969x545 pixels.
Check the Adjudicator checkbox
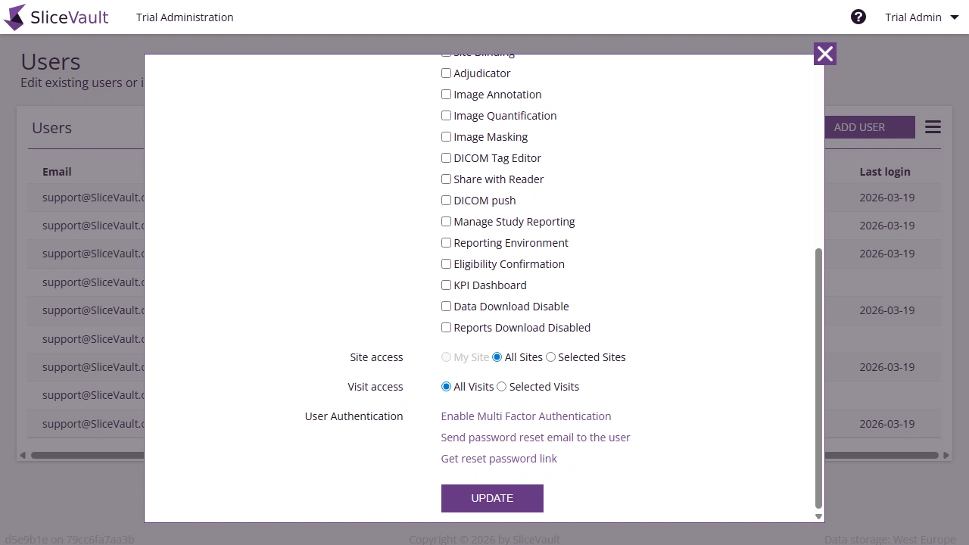[446, 73]
